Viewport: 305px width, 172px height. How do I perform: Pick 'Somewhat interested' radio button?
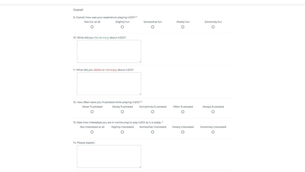click(152, 132)
